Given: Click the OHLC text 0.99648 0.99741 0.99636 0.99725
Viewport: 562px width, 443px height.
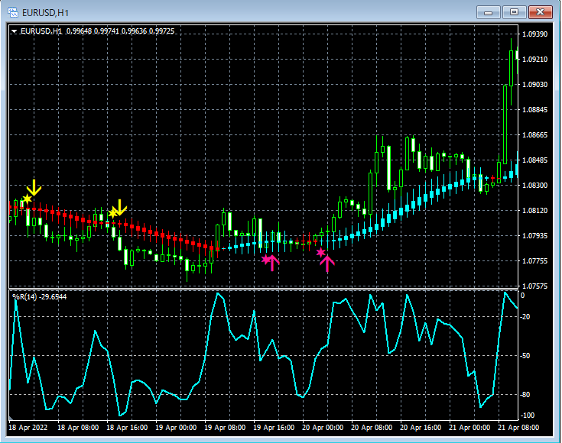Looking at the screenshot, I should [121, 31].
